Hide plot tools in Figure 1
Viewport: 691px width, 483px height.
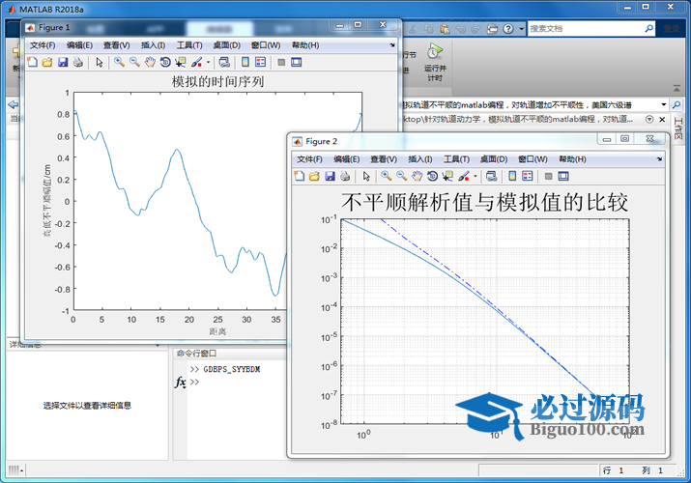pyautogui.click(x=281, y=62)
